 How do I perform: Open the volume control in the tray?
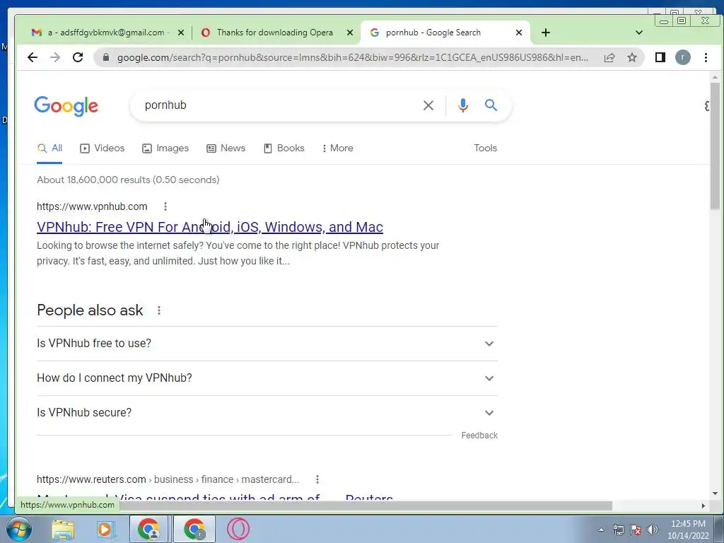click(x=653, y=530)
